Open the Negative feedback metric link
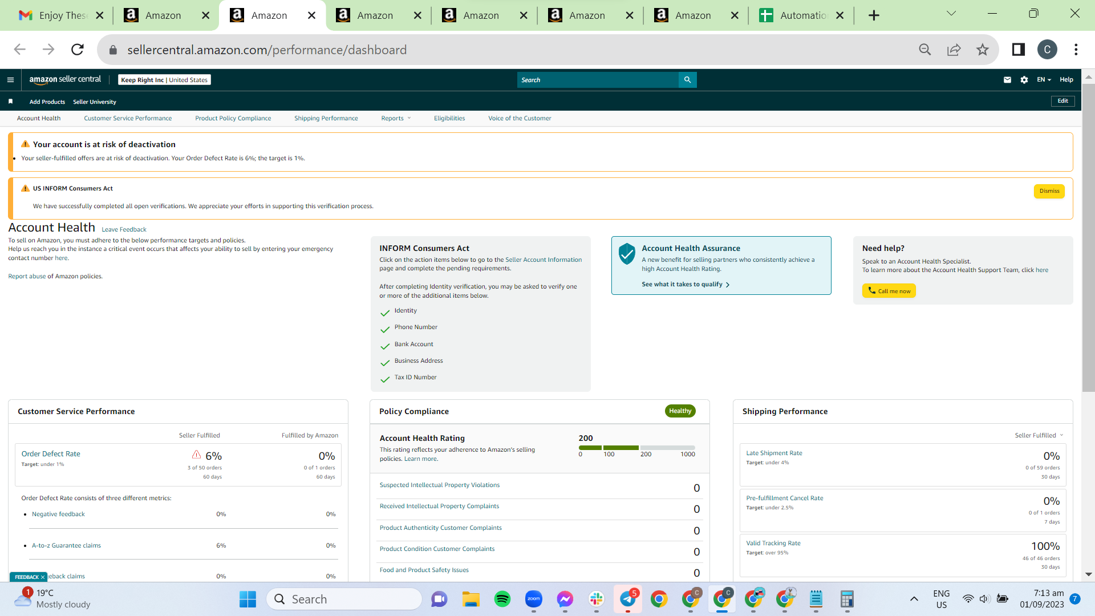Screen dimensions: 1095x616 pyautogui.click(x=58, y=514)
